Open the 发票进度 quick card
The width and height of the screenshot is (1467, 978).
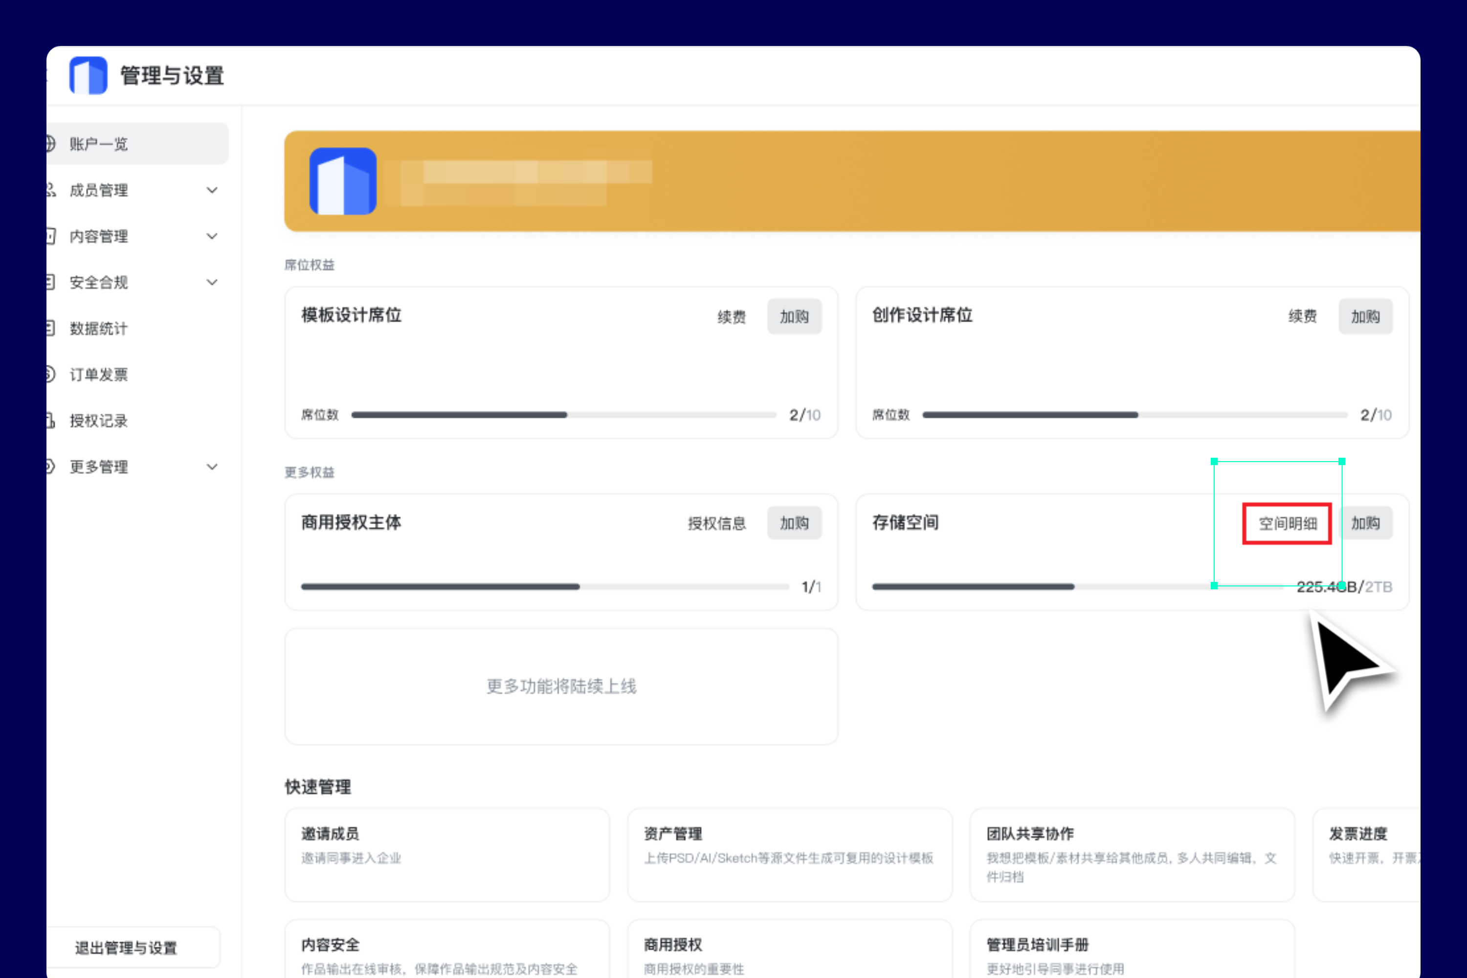tap(1367, 855)
